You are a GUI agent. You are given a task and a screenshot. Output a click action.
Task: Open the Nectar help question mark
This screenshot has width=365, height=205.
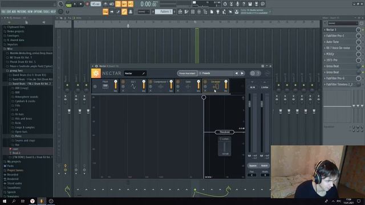258,73
